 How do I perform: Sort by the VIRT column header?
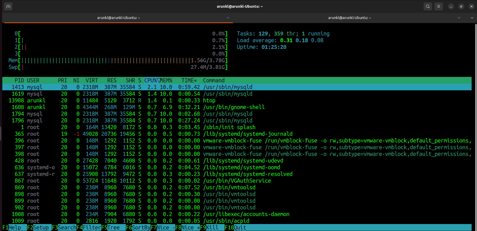(92, 80)
